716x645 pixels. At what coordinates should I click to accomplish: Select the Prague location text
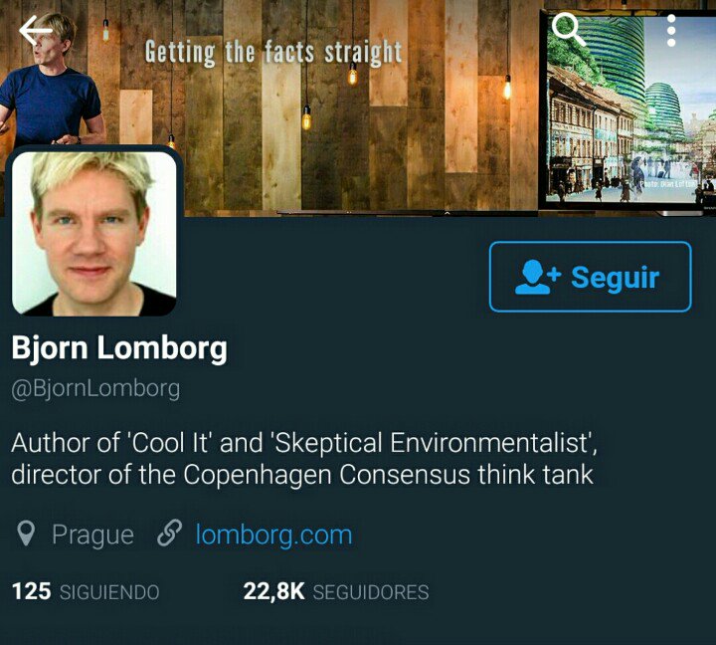(x=92, y=535)
